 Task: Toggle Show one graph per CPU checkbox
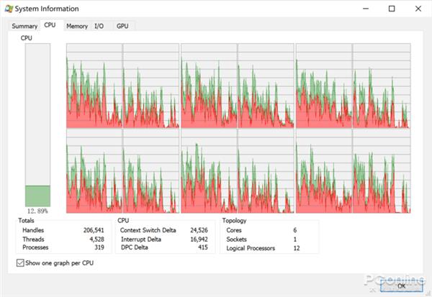point(19,263)
